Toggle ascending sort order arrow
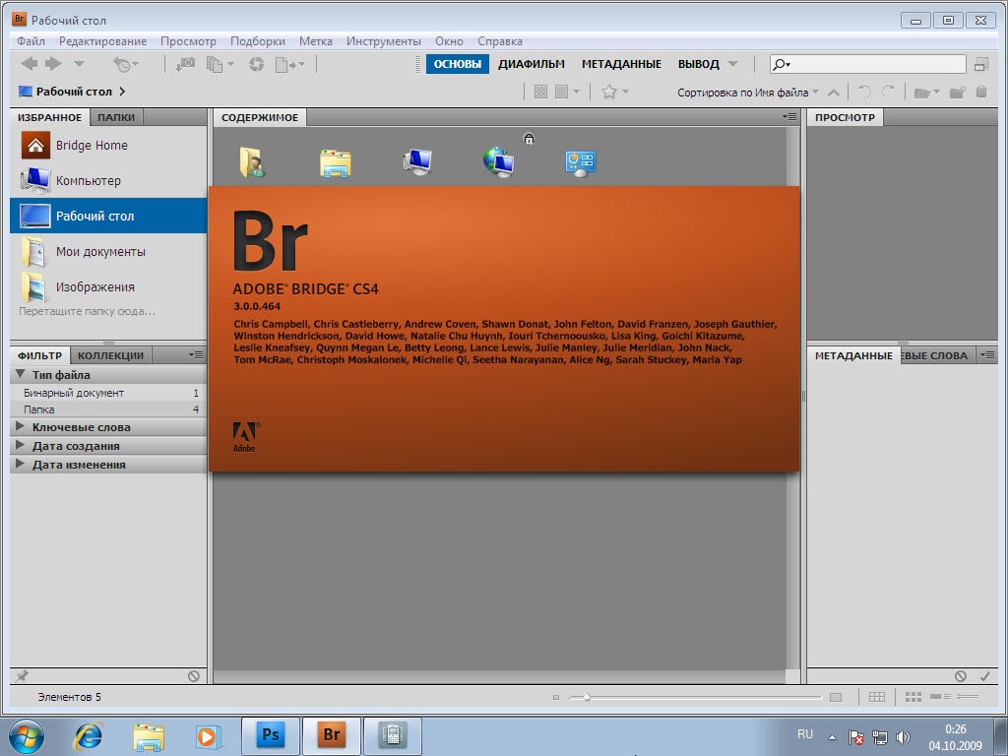The image size is (1008, 756). (834, 93)
